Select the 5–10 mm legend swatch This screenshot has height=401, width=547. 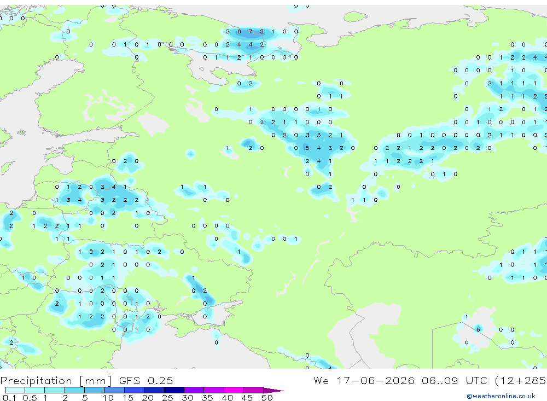(94, 390)
